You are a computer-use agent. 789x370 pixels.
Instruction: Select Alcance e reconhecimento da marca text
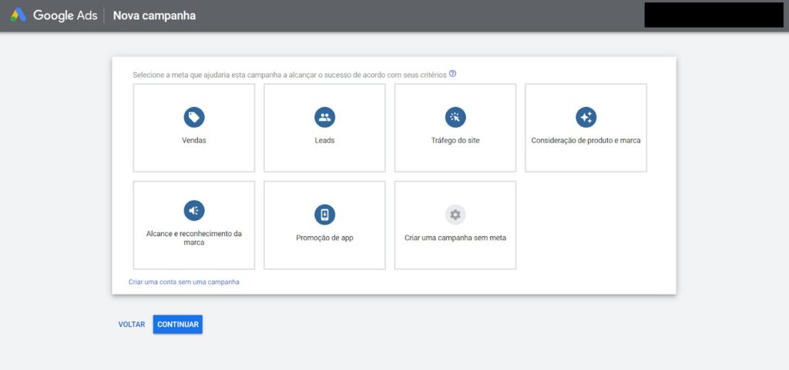tap(193, 238)
